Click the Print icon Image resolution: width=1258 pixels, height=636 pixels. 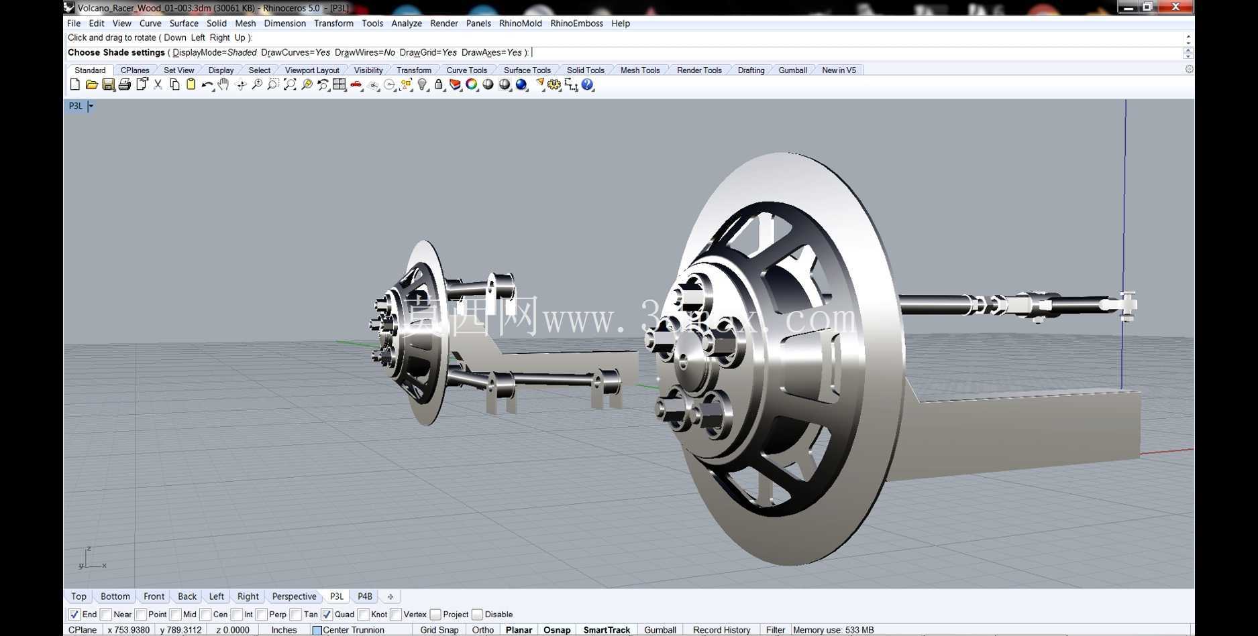(x=125, y=84)
